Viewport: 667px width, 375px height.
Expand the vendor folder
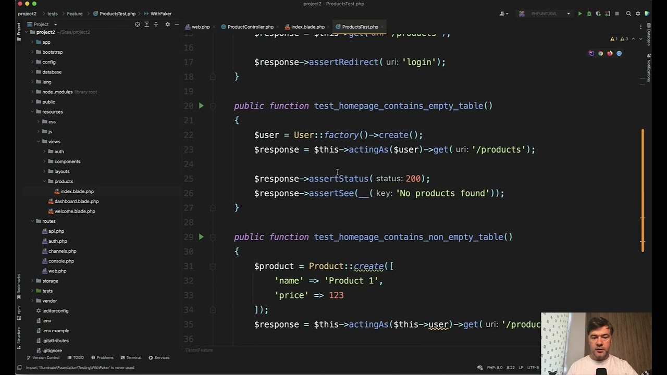tap(32, 301)
